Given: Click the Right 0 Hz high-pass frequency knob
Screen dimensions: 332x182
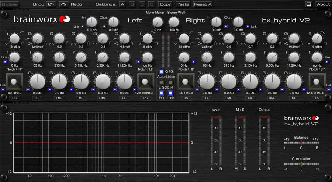Looking at the screenshot, I should tap(184, 57).
